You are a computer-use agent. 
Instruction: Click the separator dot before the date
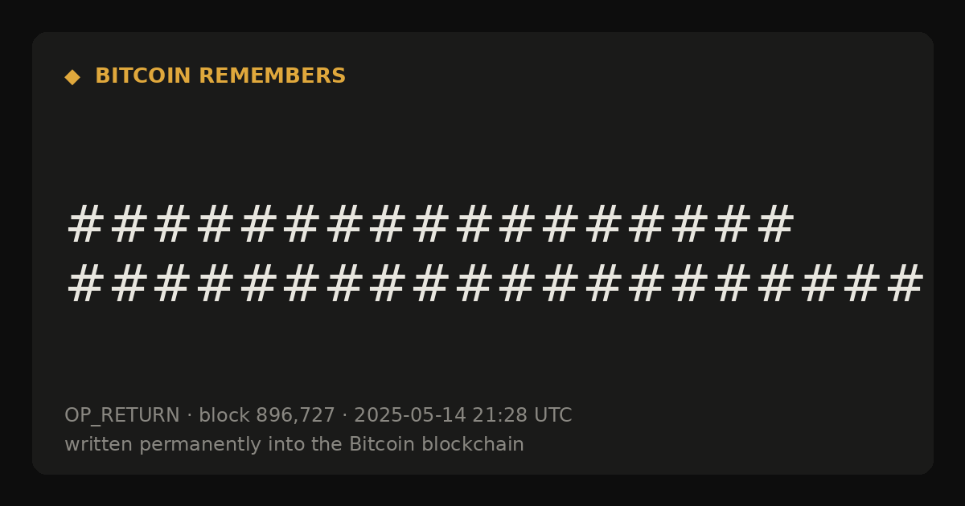pos(345,416)
